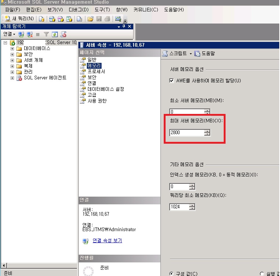Open a new Analysis Services MDX query
This screenshot has height=276, width=280.
click(x=52, y=19)
